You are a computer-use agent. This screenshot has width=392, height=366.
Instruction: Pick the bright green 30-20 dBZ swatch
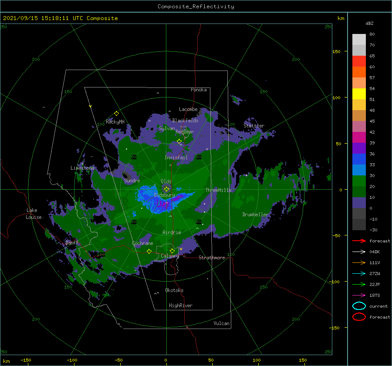[x=359, y=181]
